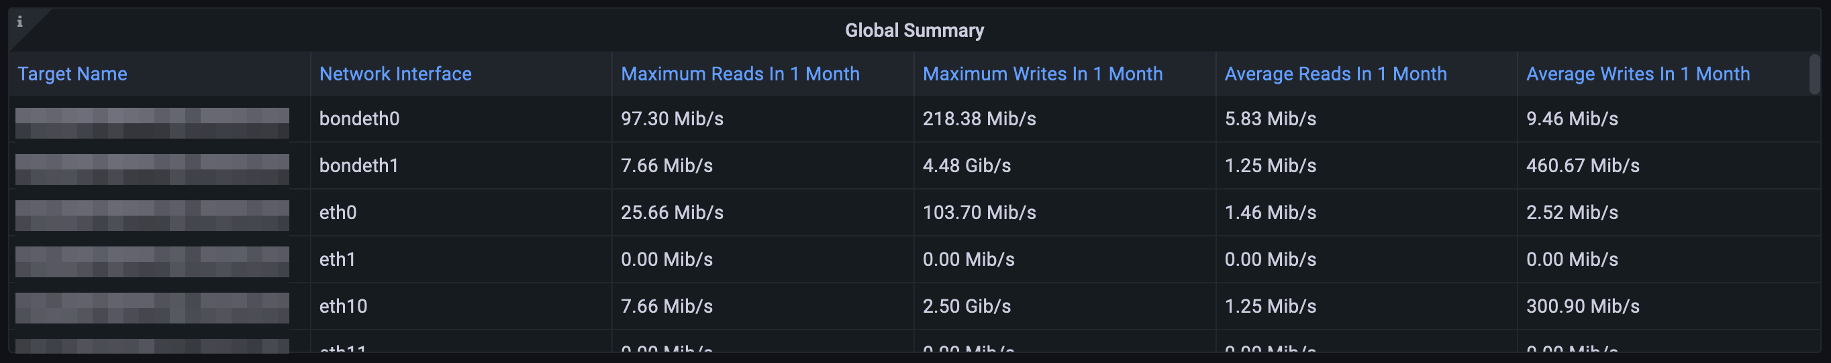This screenshot has height=363, width=1831.
Task: Click the eth1 network interface cell
Action: point(337,259)
